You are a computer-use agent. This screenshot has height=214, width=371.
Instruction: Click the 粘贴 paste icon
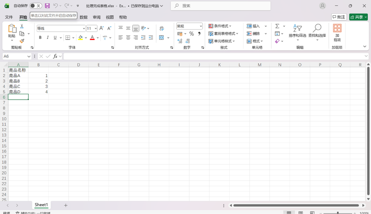[x=12, y=28]
